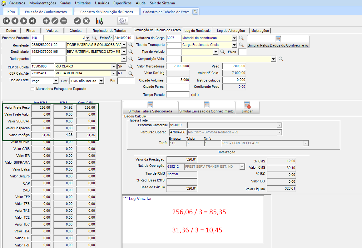Close the Cadastro de Tabelas de Fretes tab
362x248 pixels.
[x=195, y=12]
